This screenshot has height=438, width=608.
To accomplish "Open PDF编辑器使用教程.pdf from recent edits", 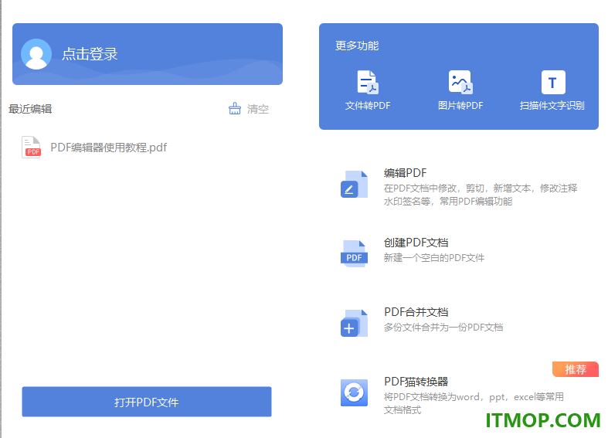I will 109,148.
